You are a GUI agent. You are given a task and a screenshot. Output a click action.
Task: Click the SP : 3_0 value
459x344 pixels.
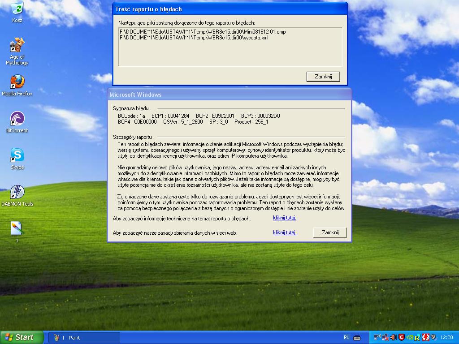click(219, 122)
